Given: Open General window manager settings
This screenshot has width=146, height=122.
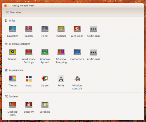Looking at the screenshot, I should click(13, 52).
